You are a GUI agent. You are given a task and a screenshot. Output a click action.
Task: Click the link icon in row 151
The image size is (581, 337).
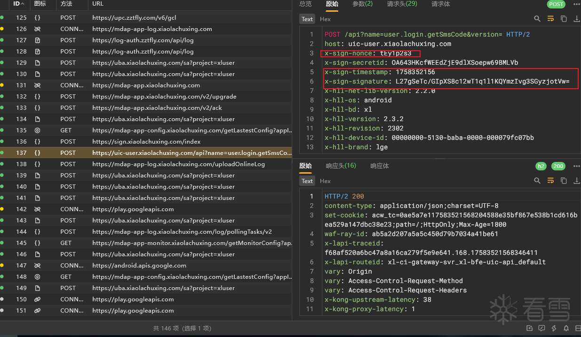pos(37,310)
